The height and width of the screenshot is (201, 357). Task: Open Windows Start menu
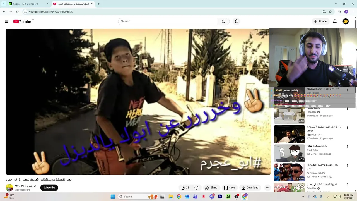point(113,197)
